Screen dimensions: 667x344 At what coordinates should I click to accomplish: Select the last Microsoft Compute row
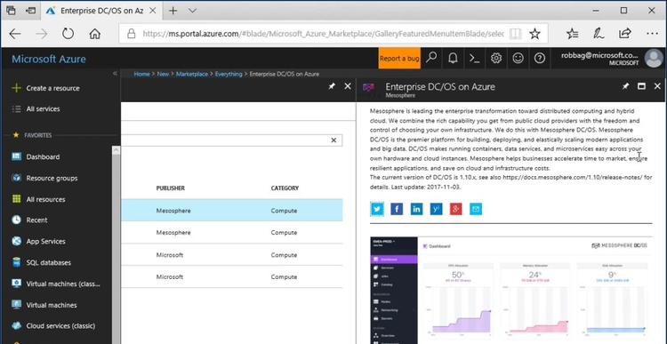(232, 276)
